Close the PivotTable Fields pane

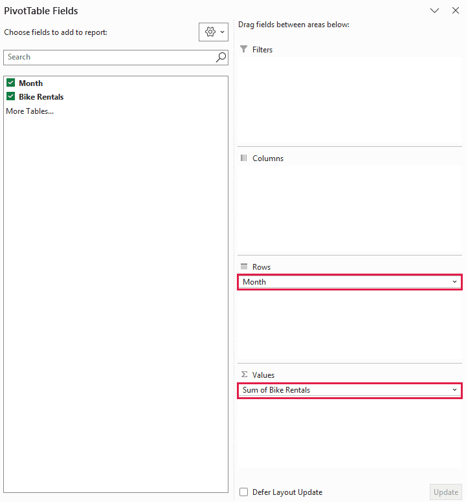click(x=456, y=10)
